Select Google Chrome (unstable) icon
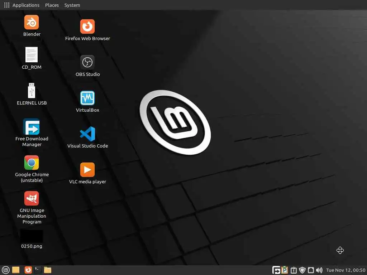The height and width of the screenshot is (275, 367). tap(32, 163)
